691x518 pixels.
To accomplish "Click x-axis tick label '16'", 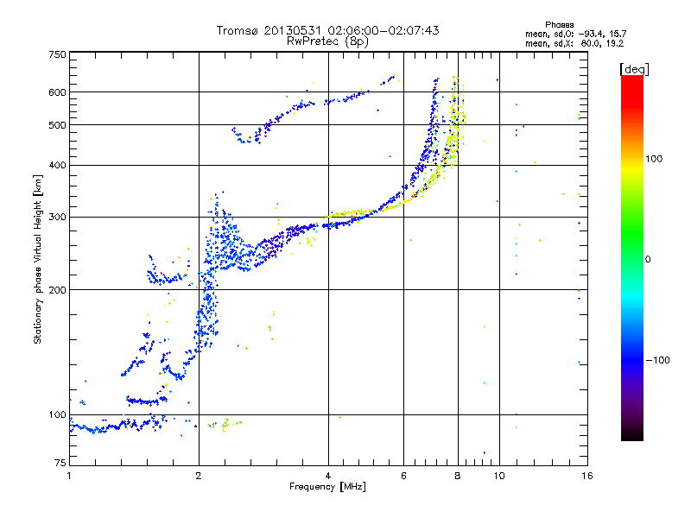I will click(587, 476).
